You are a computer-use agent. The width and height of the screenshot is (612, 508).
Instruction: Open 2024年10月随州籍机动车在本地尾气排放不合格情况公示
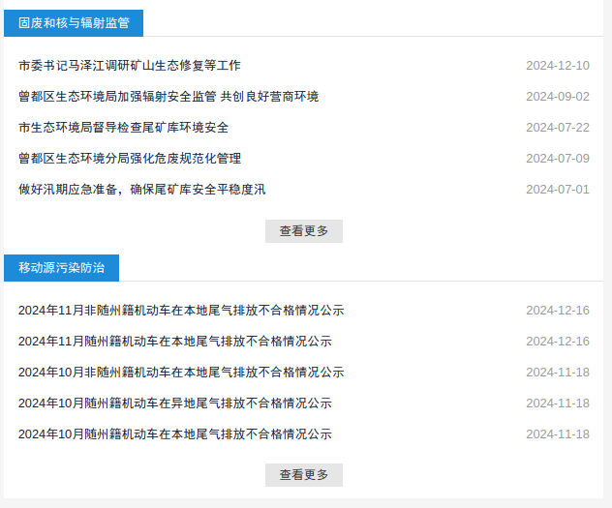(x=175, y=434)
